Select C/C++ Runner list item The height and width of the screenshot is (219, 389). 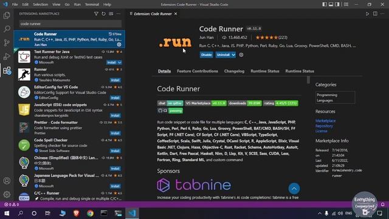[69, 196]
